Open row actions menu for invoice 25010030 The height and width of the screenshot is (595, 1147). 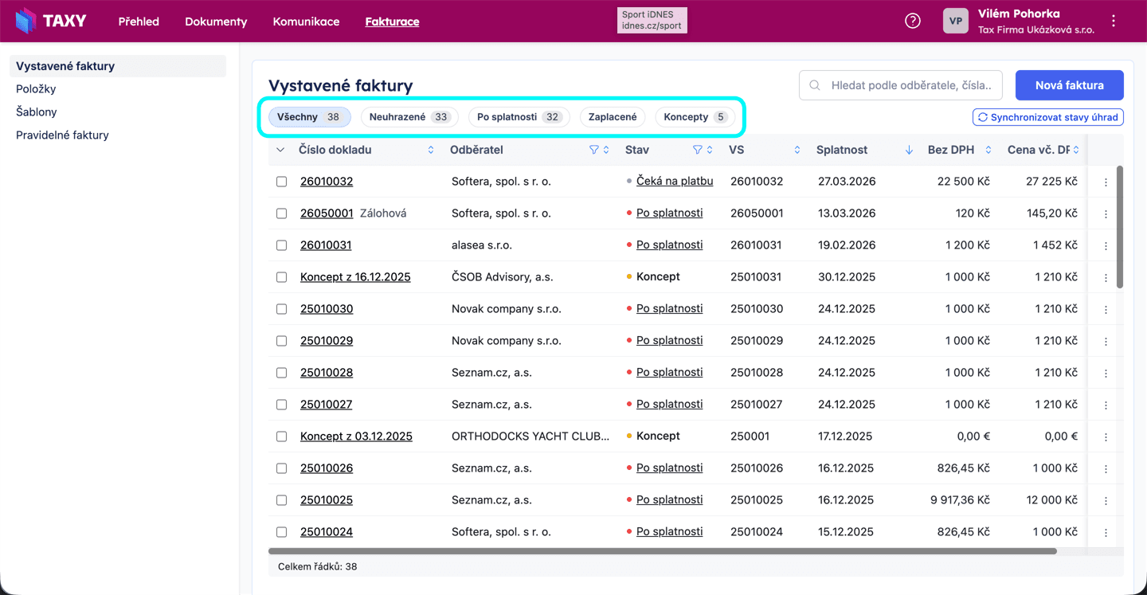[x=1106, y=310]
